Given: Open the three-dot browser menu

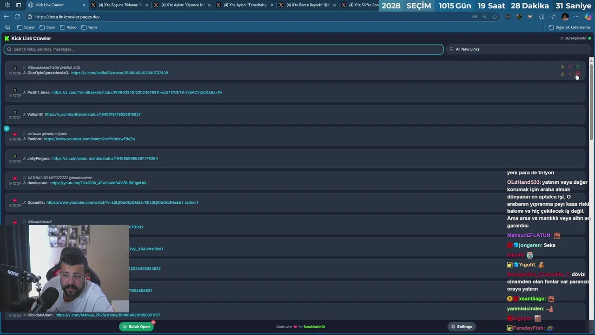Looking at the screenshot, I should point(576,17).
